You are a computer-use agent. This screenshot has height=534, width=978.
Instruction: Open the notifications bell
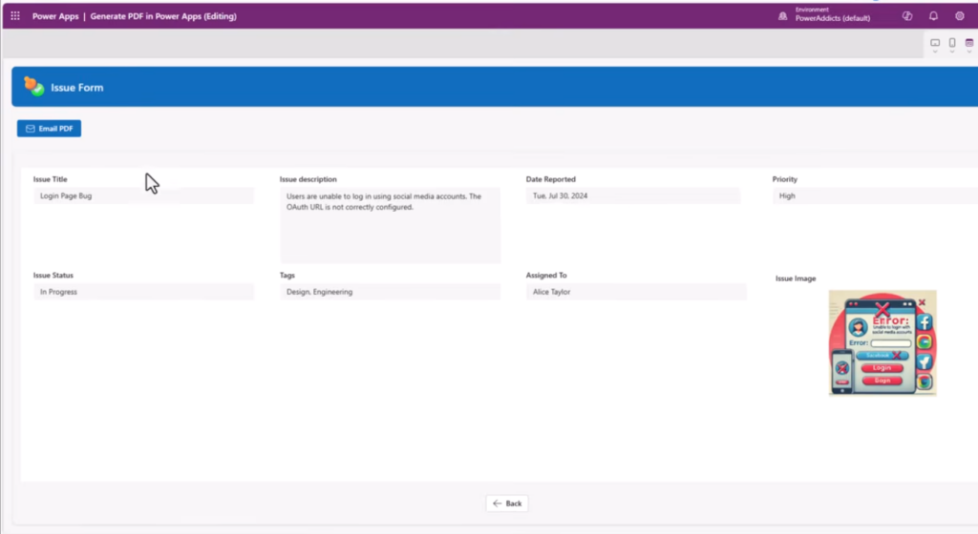(934, 16)
